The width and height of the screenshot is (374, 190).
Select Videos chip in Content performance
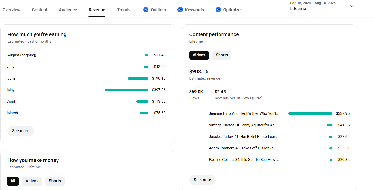coord(199,55)
